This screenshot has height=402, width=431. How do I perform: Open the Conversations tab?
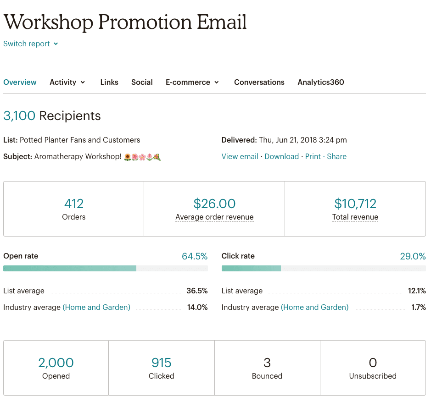(259, 82)
